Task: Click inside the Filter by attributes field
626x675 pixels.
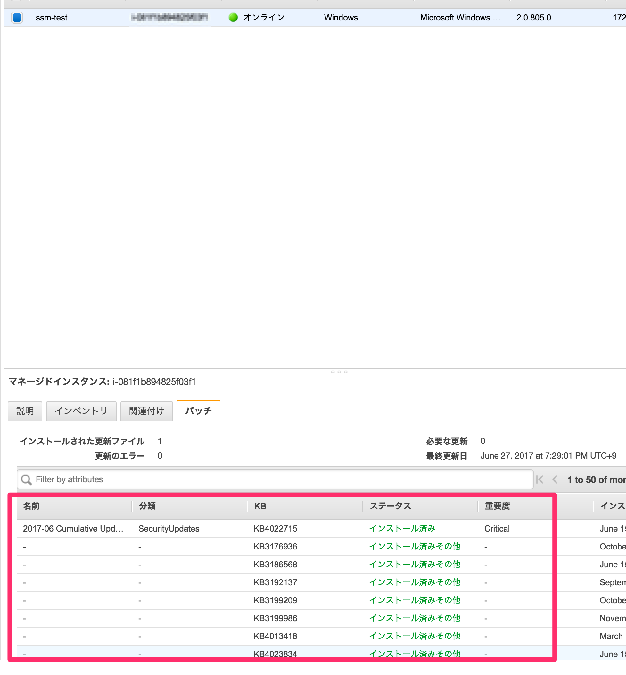Action: [x=136, y=479]
